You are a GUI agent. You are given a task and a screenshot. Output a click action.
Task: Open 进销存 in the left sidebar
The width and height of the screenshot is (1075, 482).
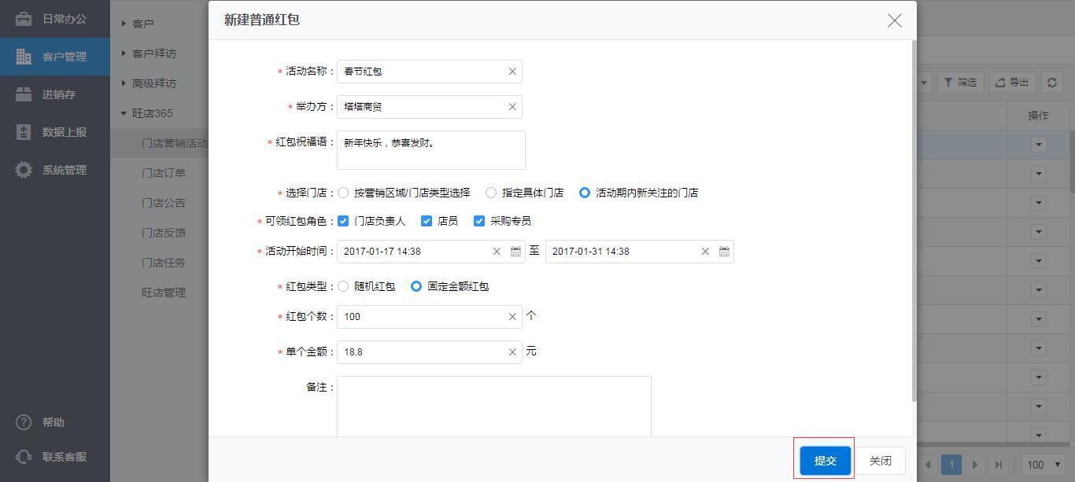[x=58, y=94]
